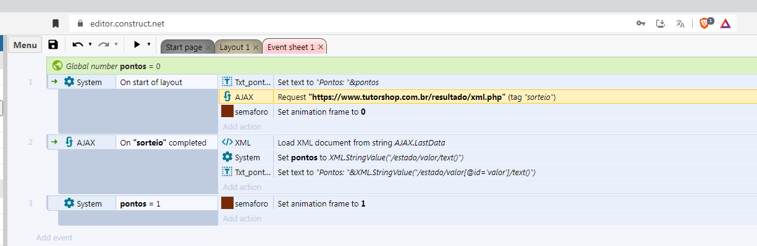Open the Menu button
Screen dimensions: 757x246
(25, 45)
